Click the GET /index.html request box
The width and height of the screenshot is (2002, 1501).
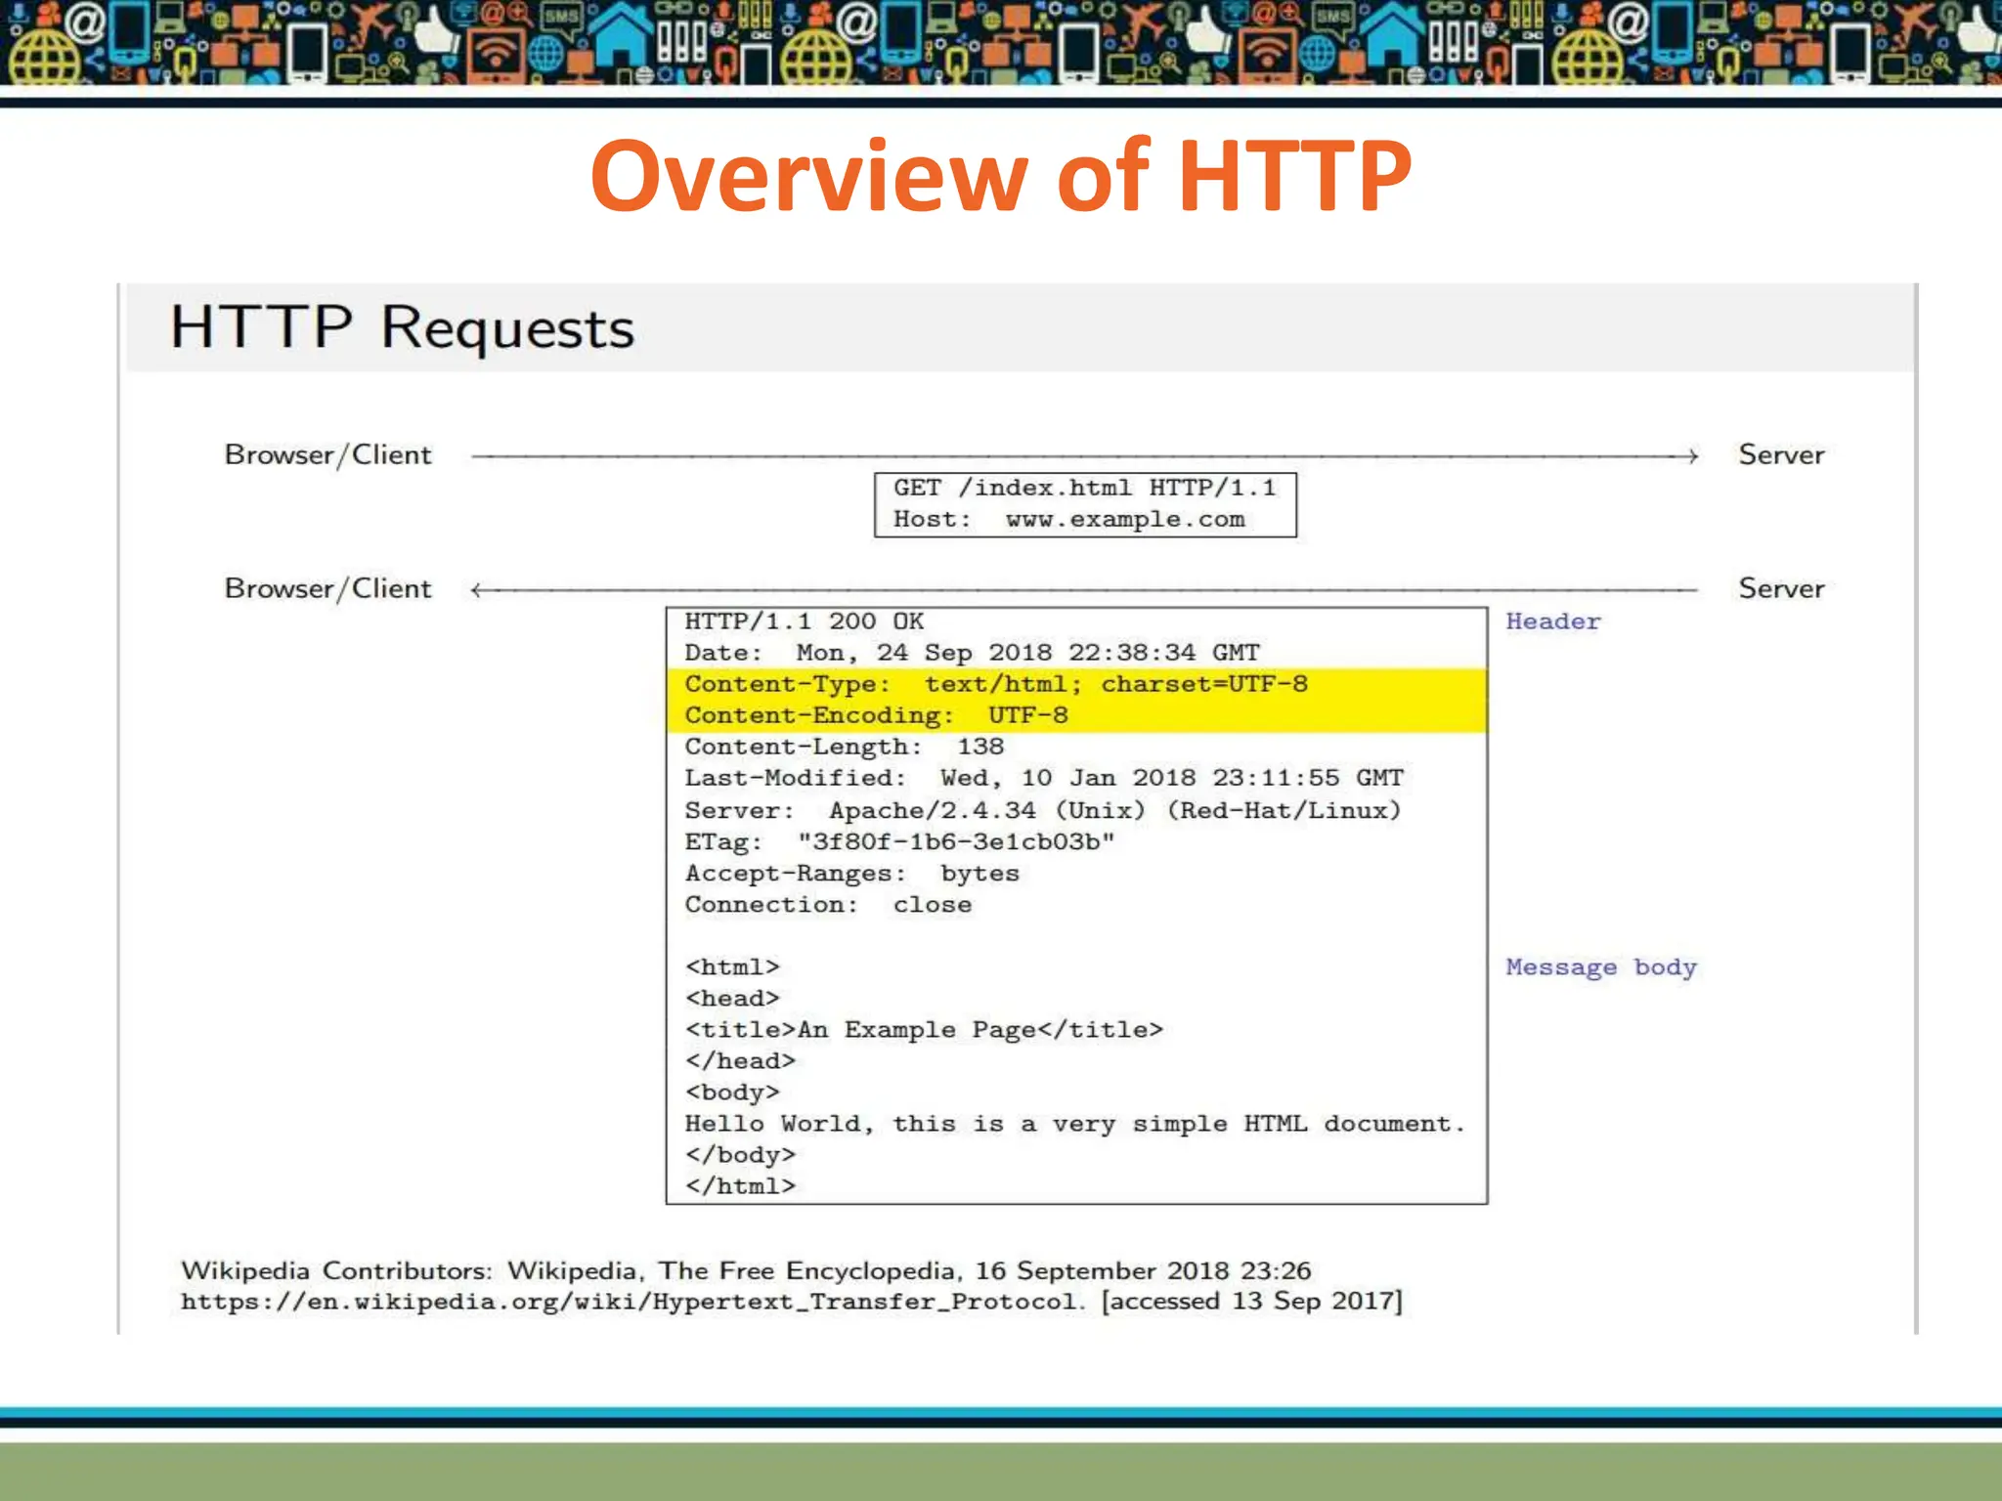click(1084, 504)
